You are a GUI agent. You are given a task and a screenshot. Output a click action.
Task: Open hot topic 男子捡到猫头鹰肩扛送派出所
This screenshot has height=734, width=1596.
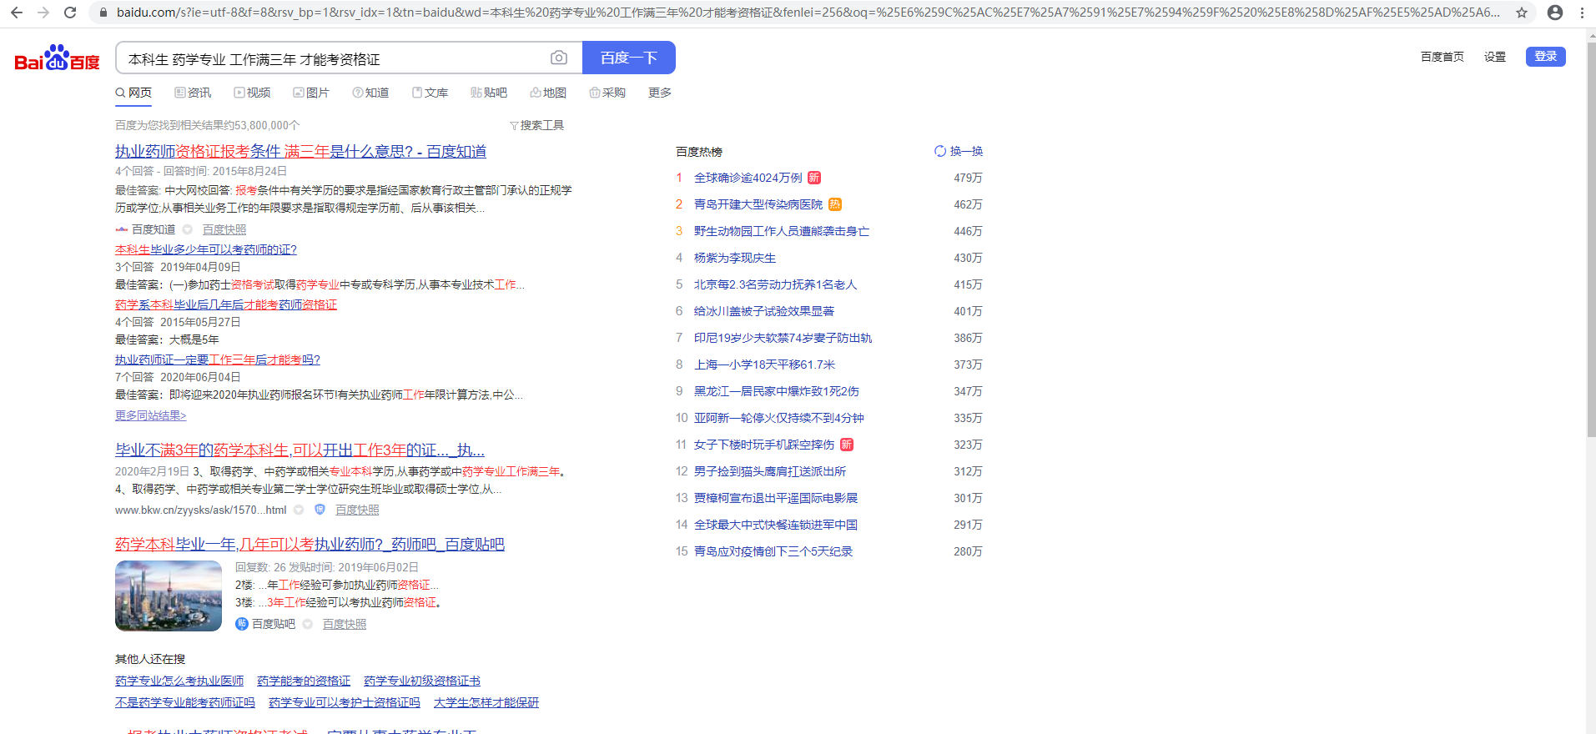(770, 471)
